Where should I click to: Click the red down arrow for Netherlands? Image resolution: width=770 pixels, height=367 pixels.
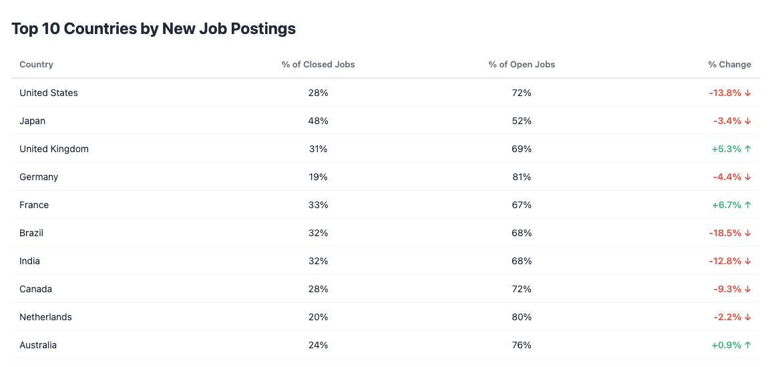coord(748,318)
